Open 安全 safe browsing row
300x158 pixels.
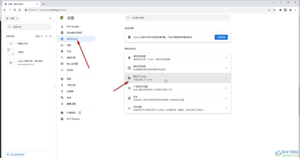tap(177, 98)
